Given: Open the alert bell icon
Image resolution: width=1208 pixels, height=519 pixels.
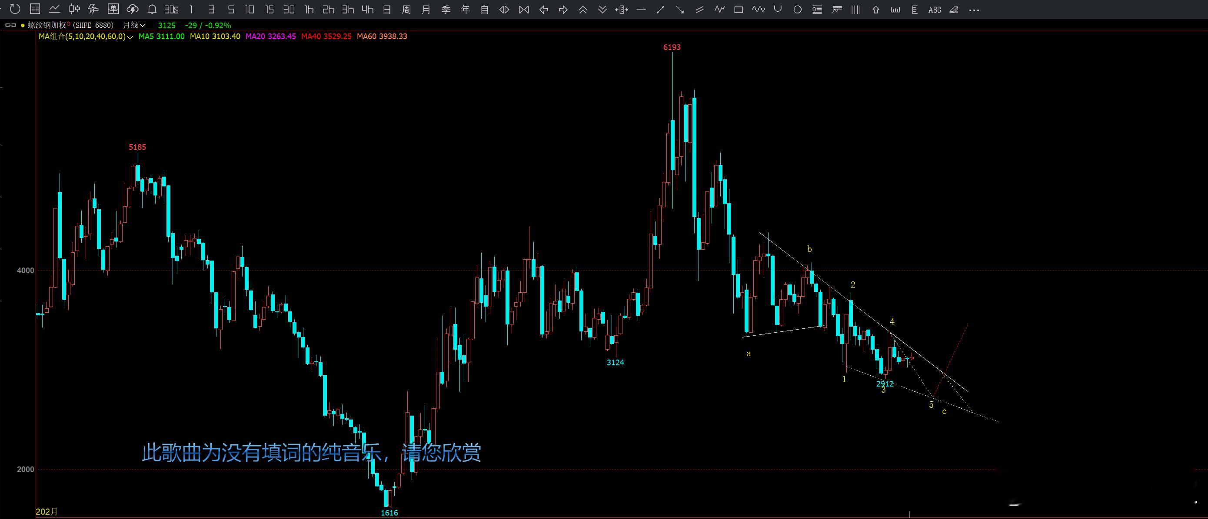Looking at the screenshot, I should [152, 10].
